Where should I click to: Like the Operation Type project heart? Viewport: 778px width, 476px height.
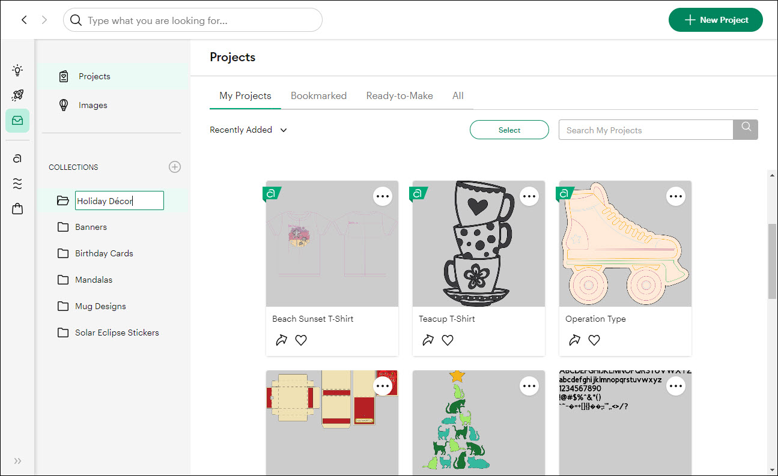594,340
